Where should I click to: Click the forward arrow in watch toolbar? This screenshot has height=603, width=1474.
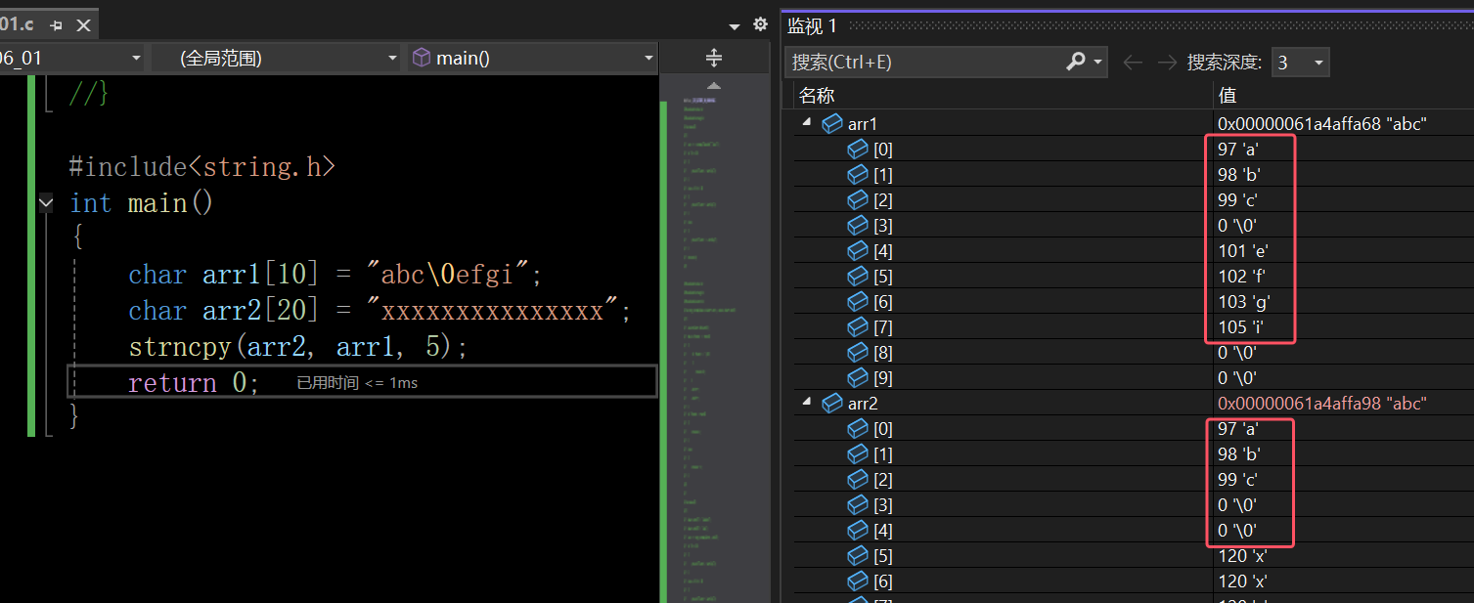tap(1166, 62)
